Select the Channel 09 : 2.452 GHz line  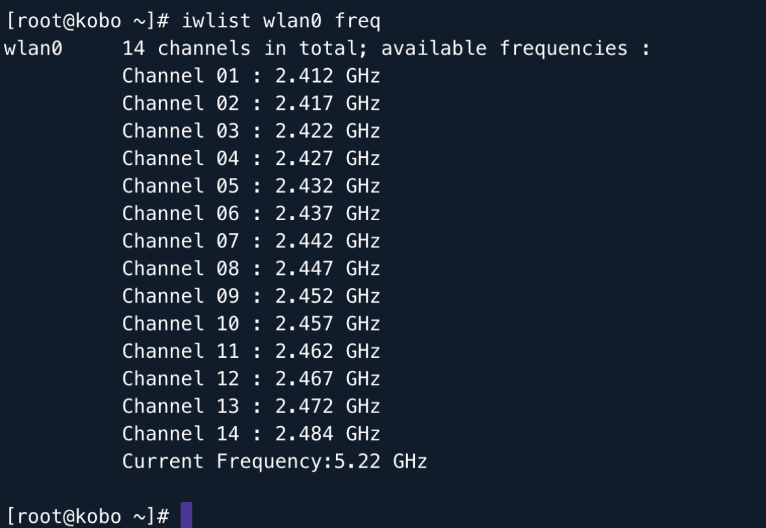click(251, 296)
